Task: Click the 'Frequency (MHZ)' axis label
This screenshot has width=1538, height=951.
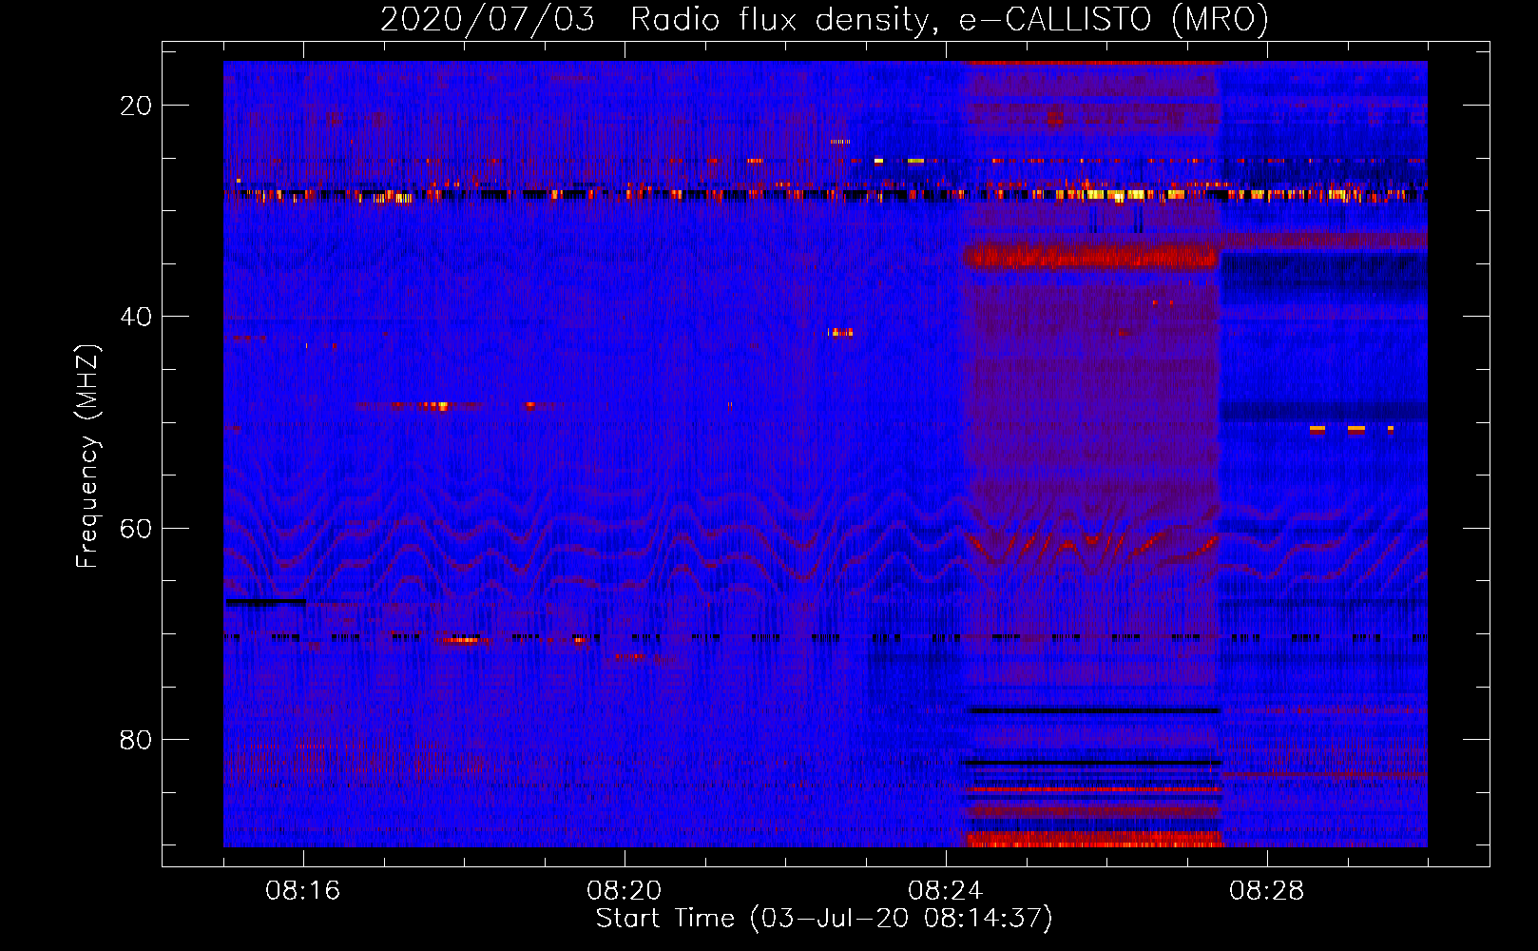Action: pyautogui.click(x=87, y=456)
